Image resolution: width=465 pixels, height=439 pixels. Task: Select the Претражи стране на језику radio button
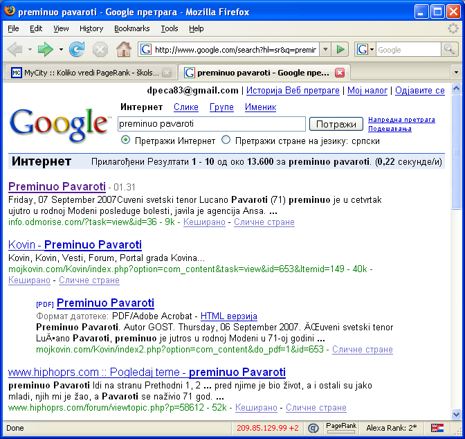point(226,140)
